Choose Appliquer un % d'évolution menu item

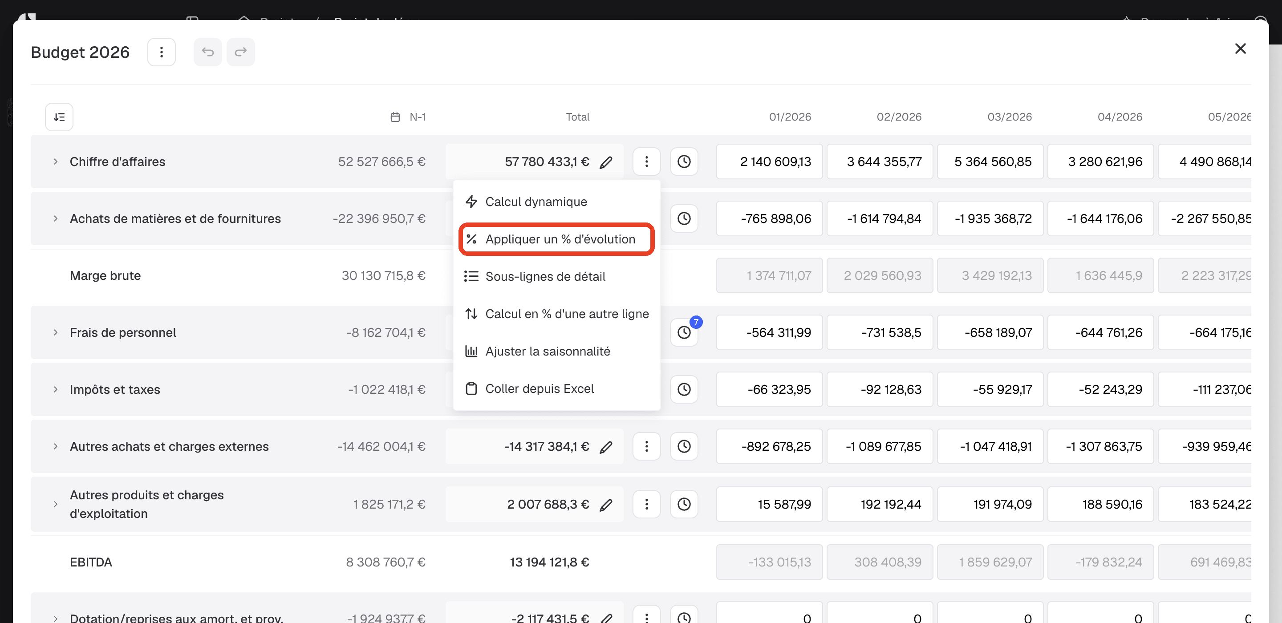pyautogui.click(x=556, y=239)
